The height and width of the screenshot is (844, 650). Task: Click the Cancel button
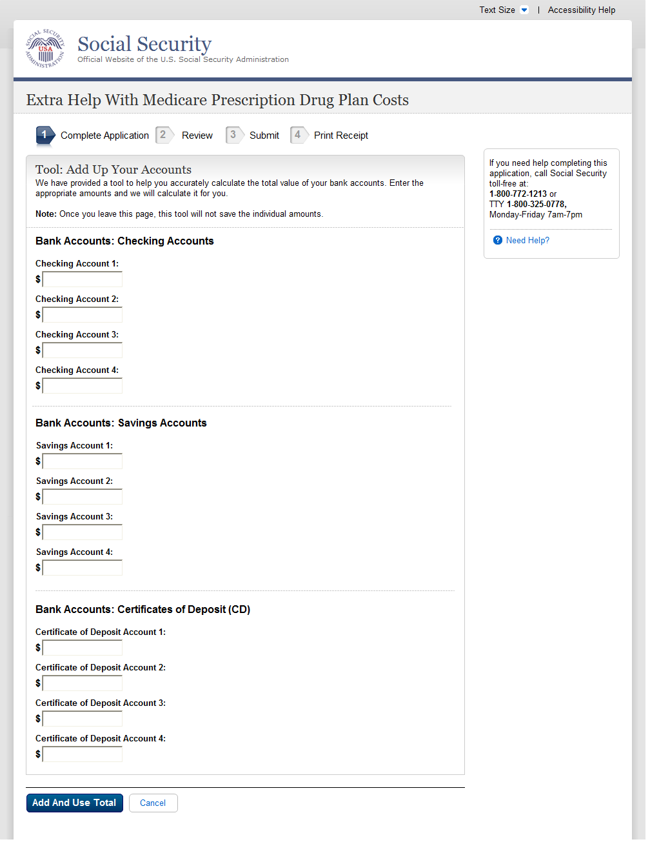click(x=153, y=803)
